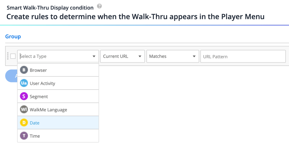Click the purple Segment icon
This screenshot has width=289, height=156.
(24, 96)
